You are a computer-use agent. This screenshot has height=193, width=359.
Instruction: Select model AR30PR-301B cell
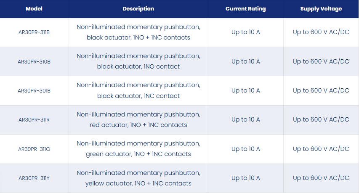(34, 90)
